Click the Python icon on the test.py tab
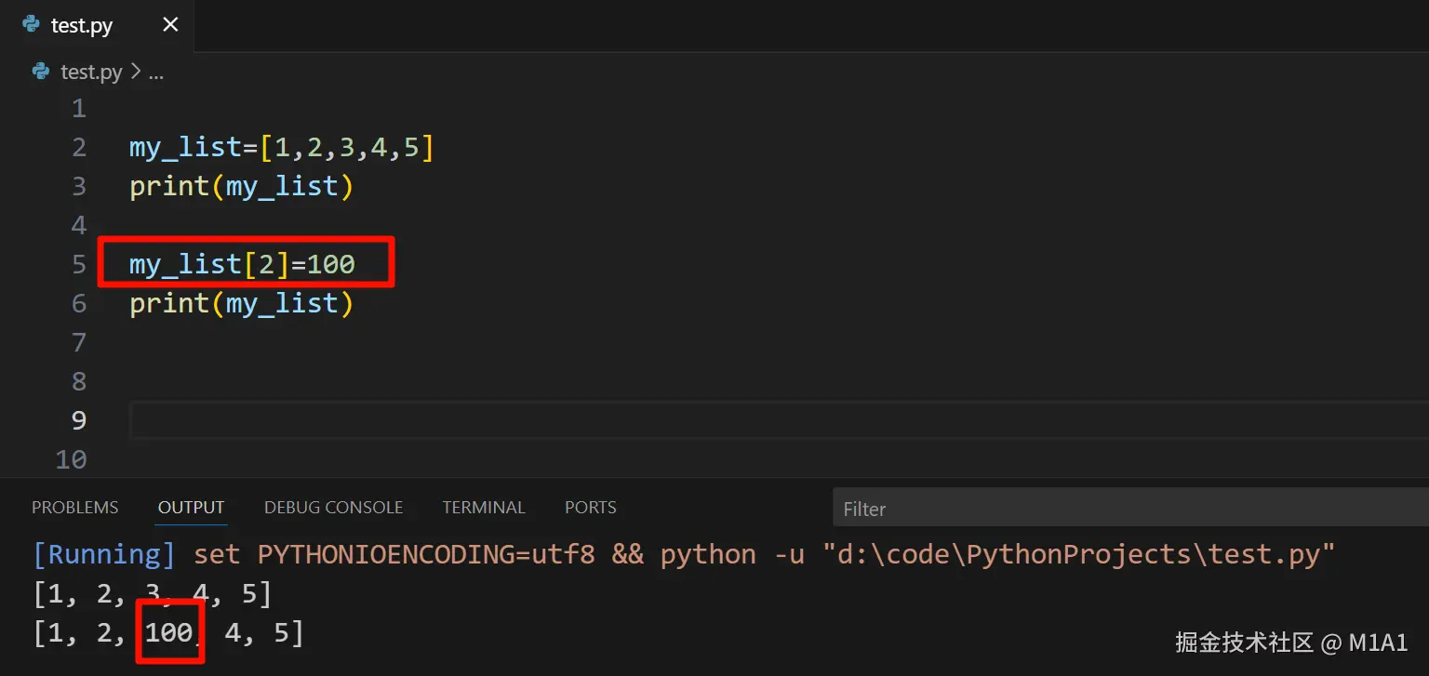 [x=31, y=25]
